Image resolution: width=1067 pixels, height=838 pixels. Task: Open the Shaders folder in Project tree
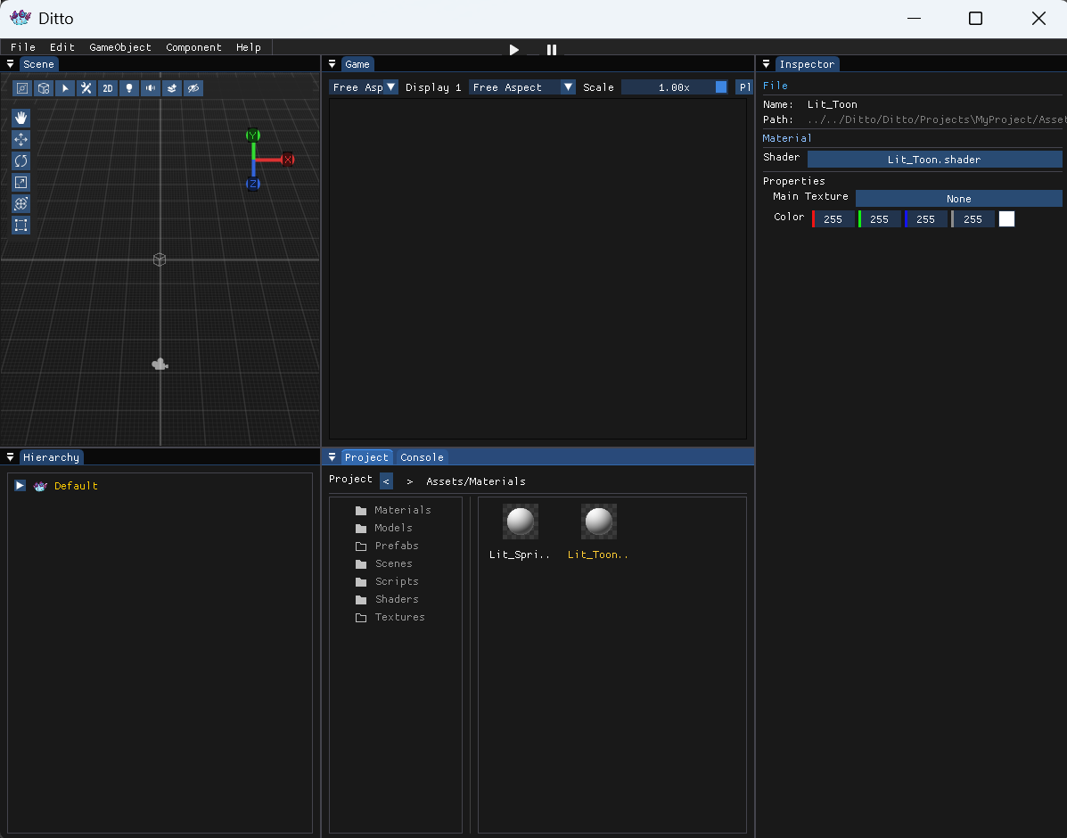(387, 599)
